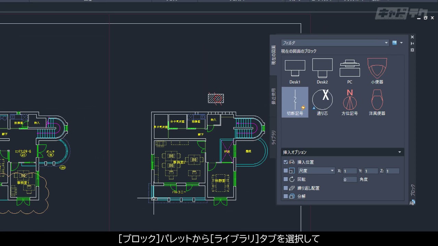Click the palette icon below ブロック title

tap(412, 202)
